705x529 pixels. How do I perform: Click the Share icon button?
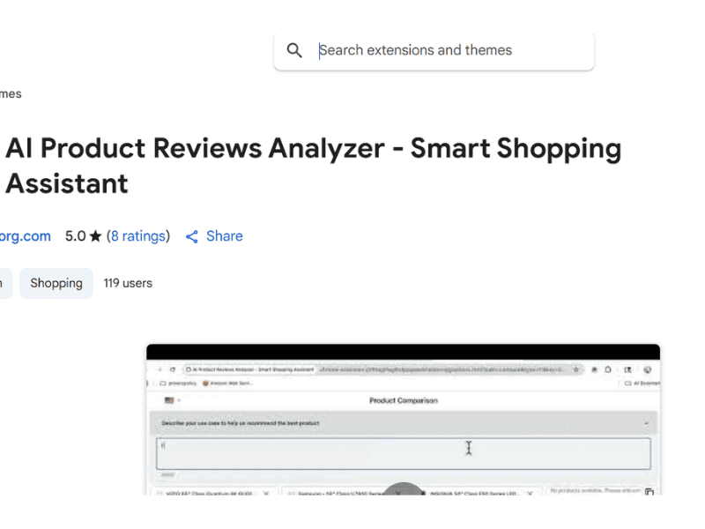tap(192, 236)
